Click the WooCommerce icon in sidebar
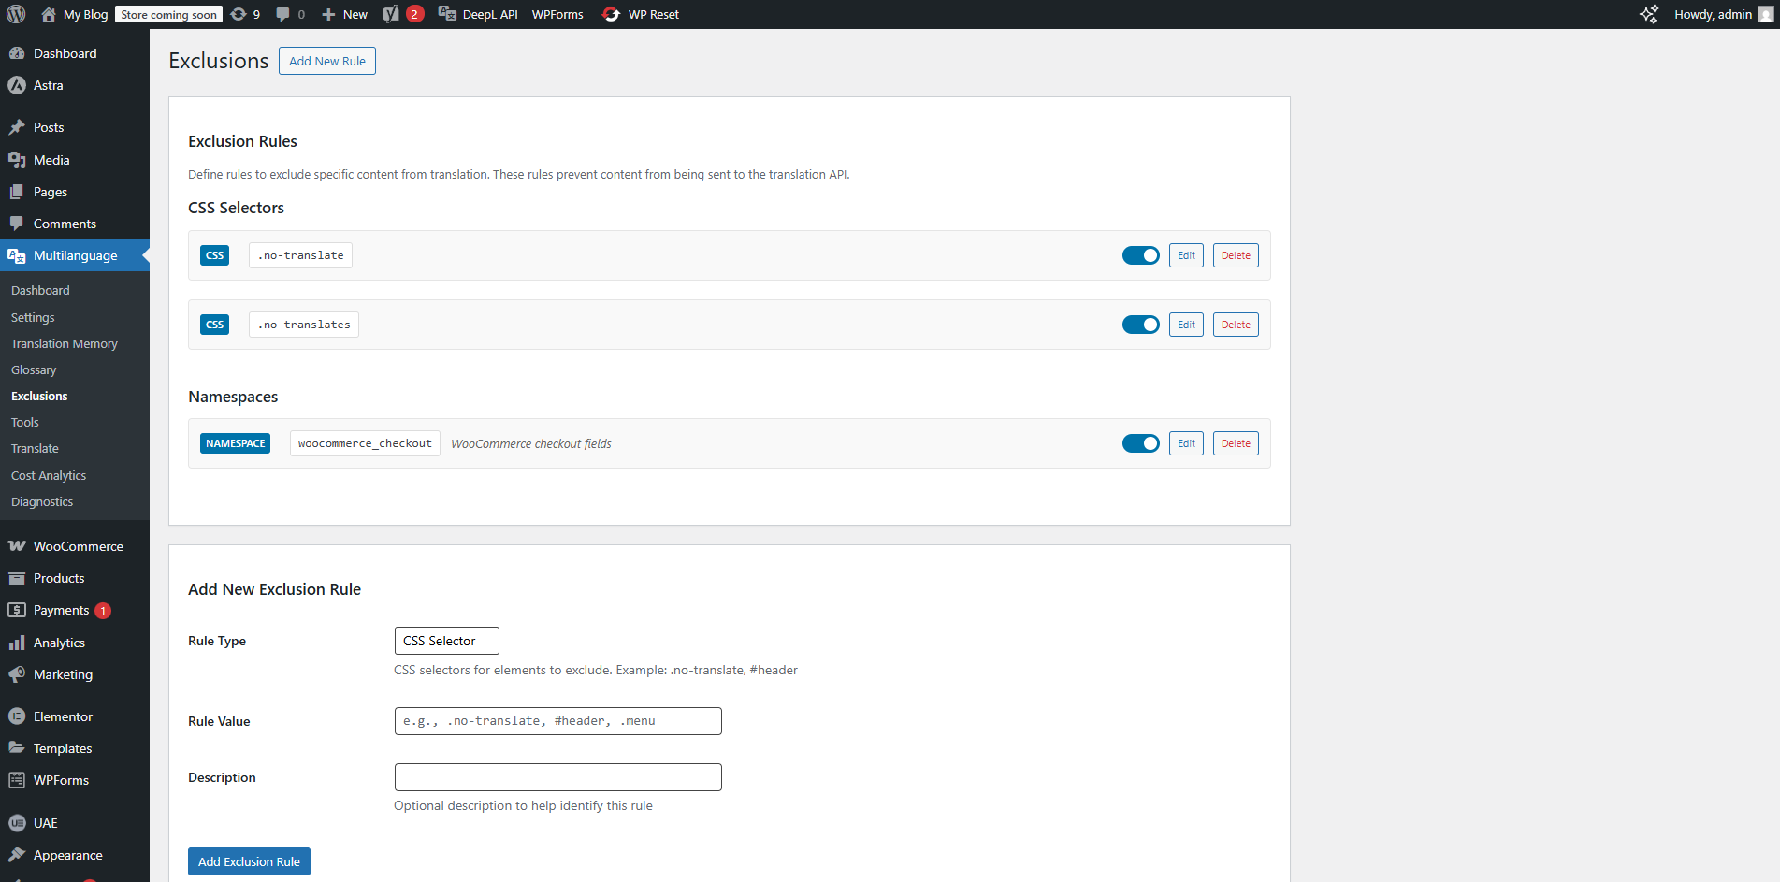This screenshot has width=1780, height=882. coord(17,546)
